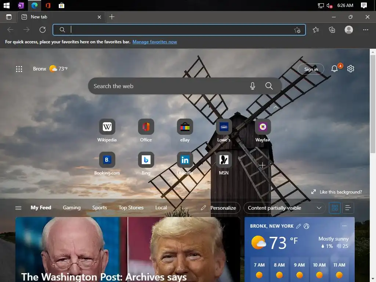The width and height of the screenshot is (376, 282).
Task: Open the notifications bell
Action: (335, 69)
